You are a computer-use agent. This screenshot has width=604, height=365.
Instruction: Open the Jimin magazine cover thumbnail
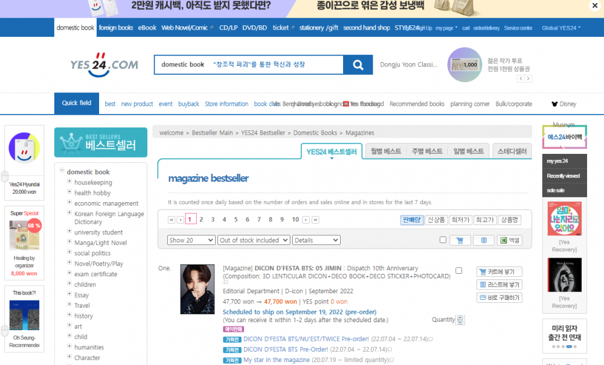point(198,289)
